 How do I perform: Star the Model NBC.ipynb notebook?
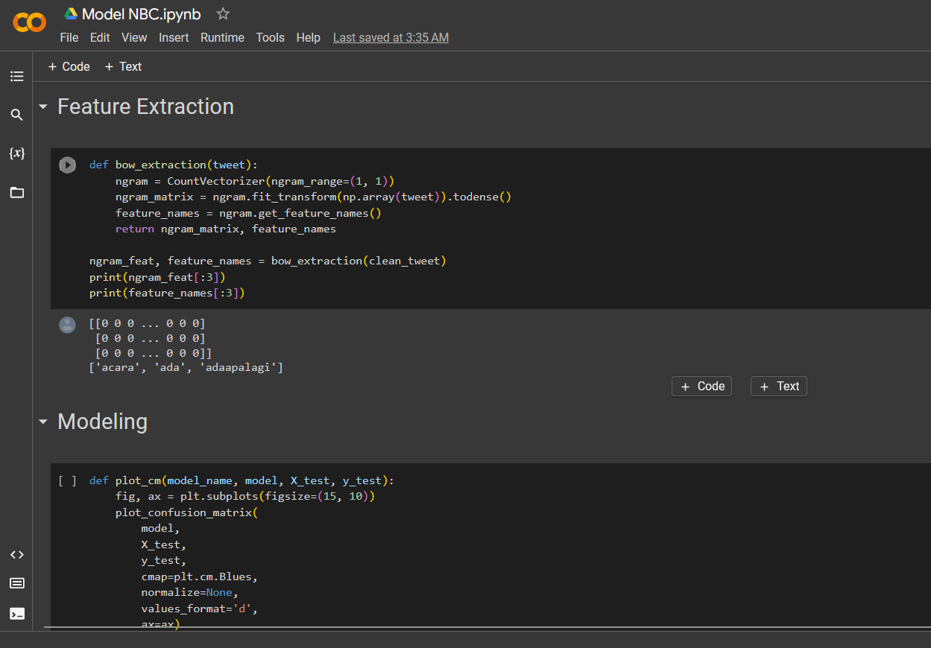[x=223, y=13]
